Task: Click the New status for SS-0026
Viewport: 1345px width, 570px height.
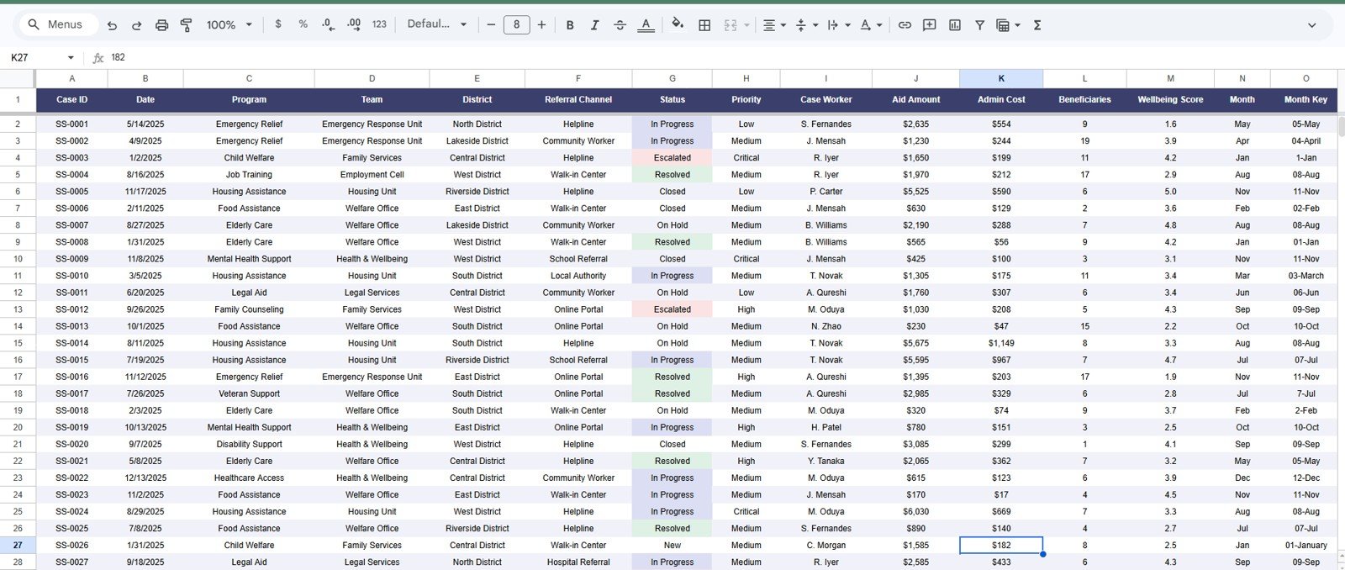Action: coord(672,545)
